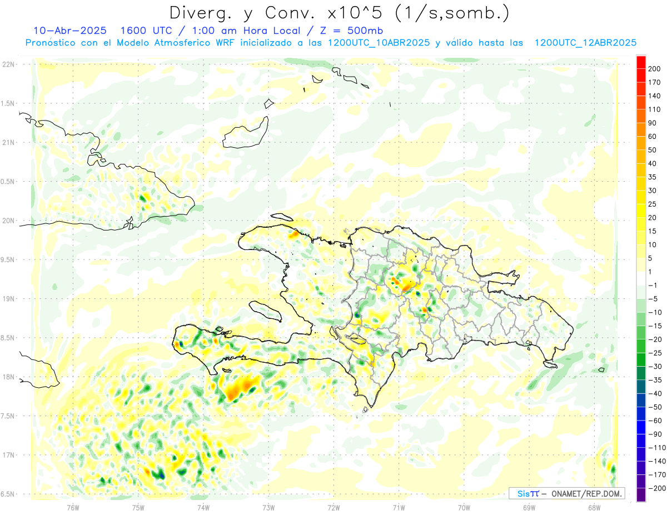Click the "18N" latitude label
Image resolution: width=667 pixels, height=515 pixels.
pos(8,377)
